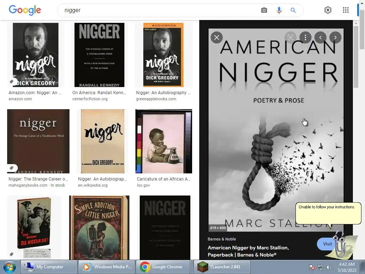Click the Clippy paperclip assistant
Image resolution: width=365 pixels, height=274 pixels.
tap(341, 245)
